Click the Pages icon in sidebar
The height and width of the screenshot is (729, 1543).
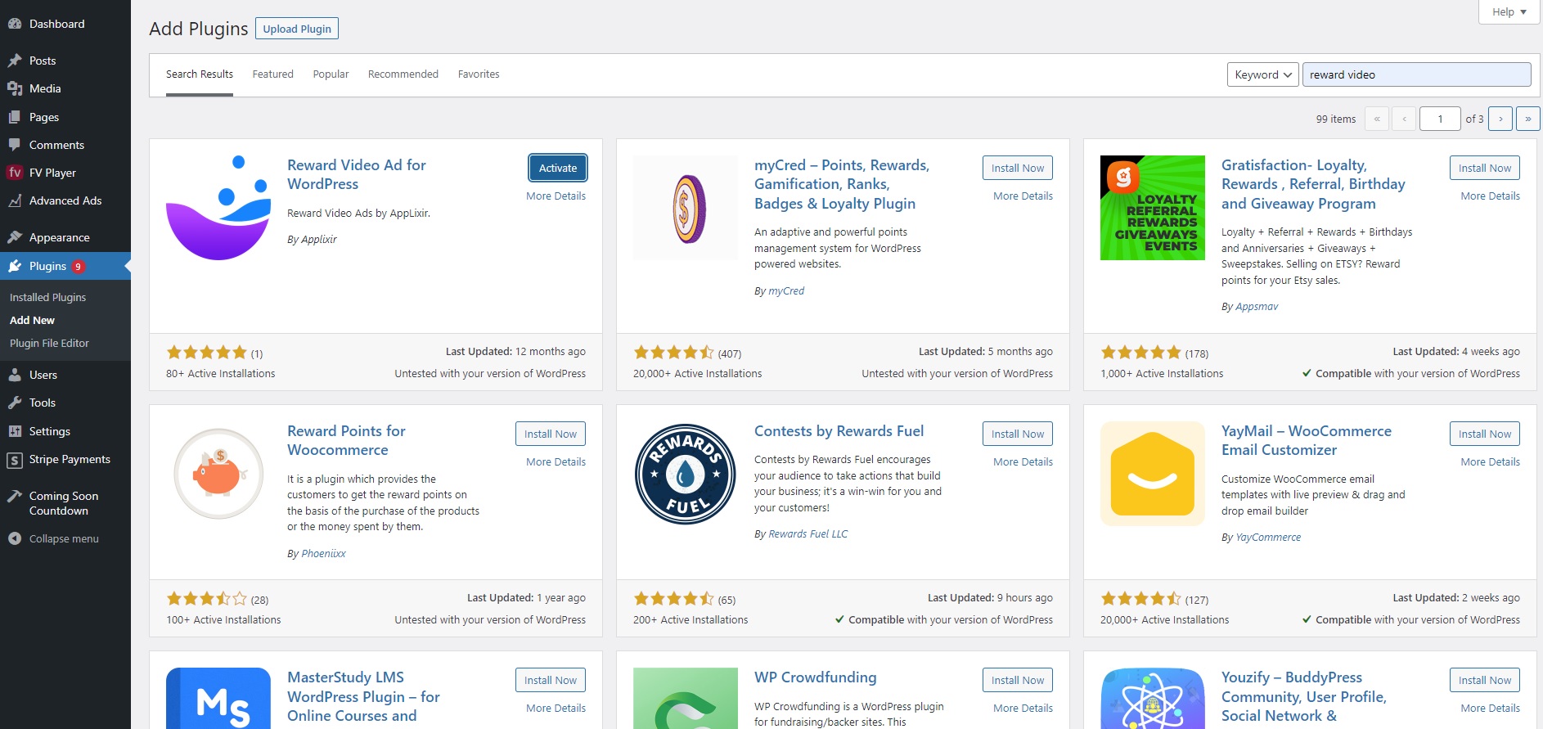pos(15,117)
